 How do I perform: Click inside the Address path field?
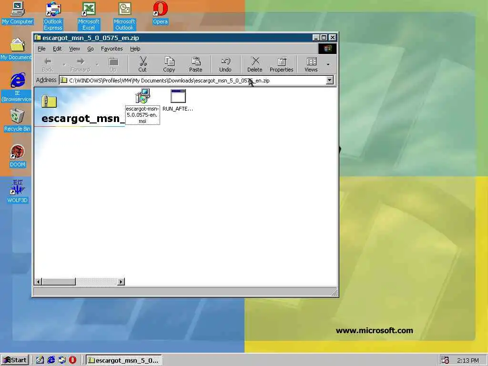point(193,80)
